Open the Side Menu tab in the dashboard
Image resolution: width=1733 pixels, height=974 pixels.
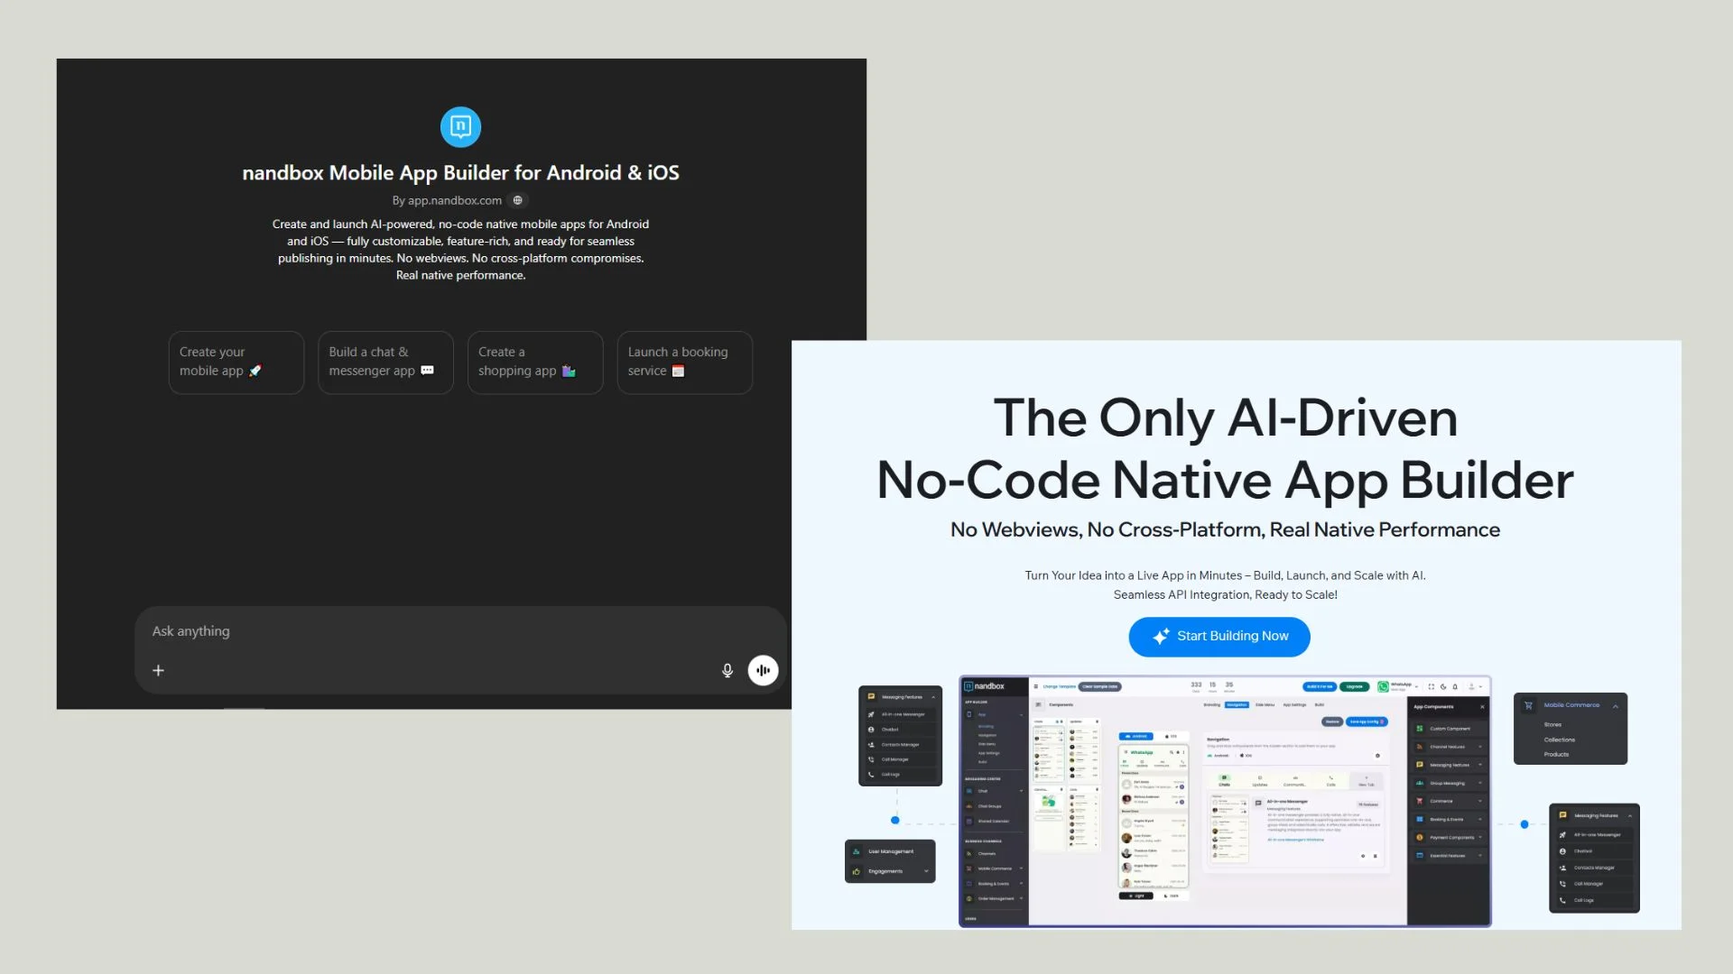[1265, 704]
